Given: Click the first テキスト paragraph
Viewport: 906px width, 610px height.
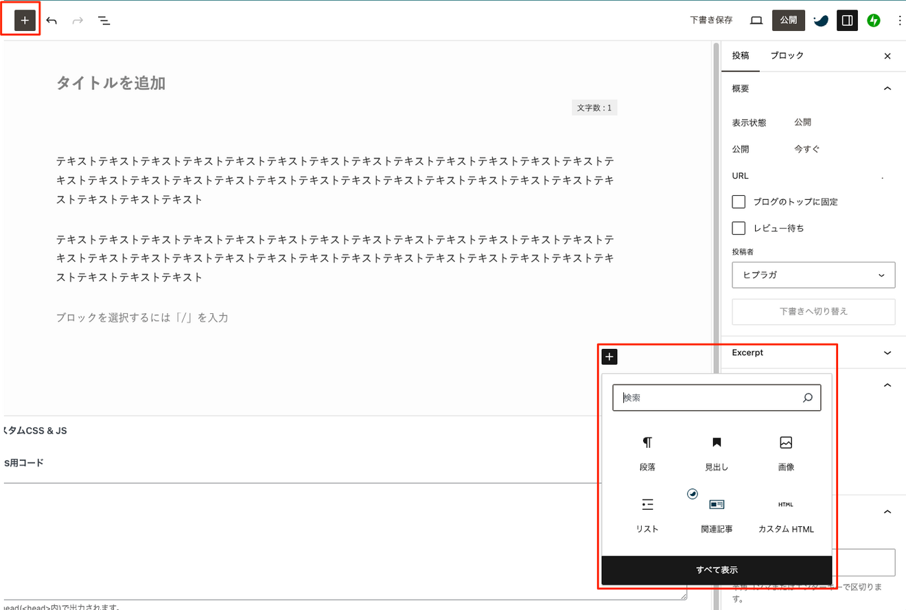Looking at the screenshot, I should 335,181.
